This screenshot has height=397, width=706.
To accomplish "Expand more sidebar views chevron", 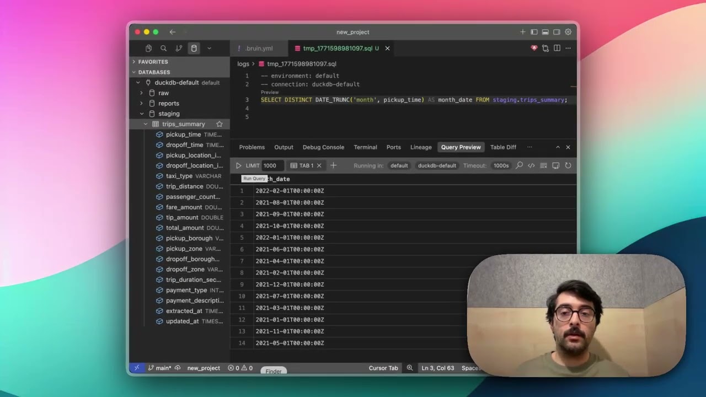I will [x=209, y=49].
